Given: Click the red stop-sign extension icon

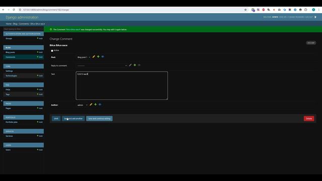Looking at the screenshot, I should [264, 10].
